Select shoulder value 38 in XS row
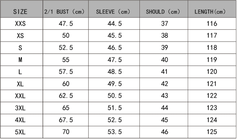This screenshot has height=139, width=237. [164, 36]
